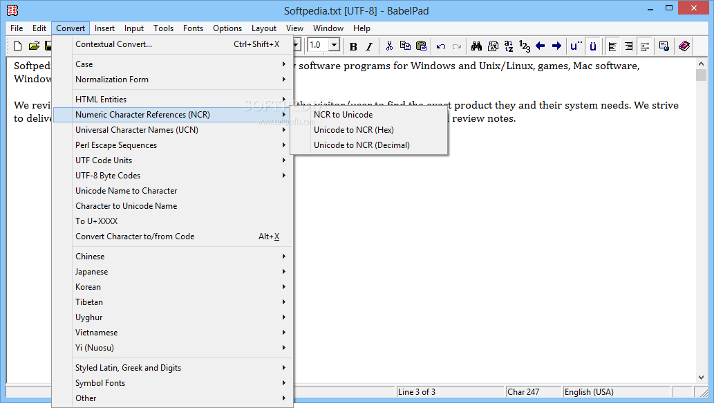Select Numeric Character References (NCR) entry

[173, 115]
